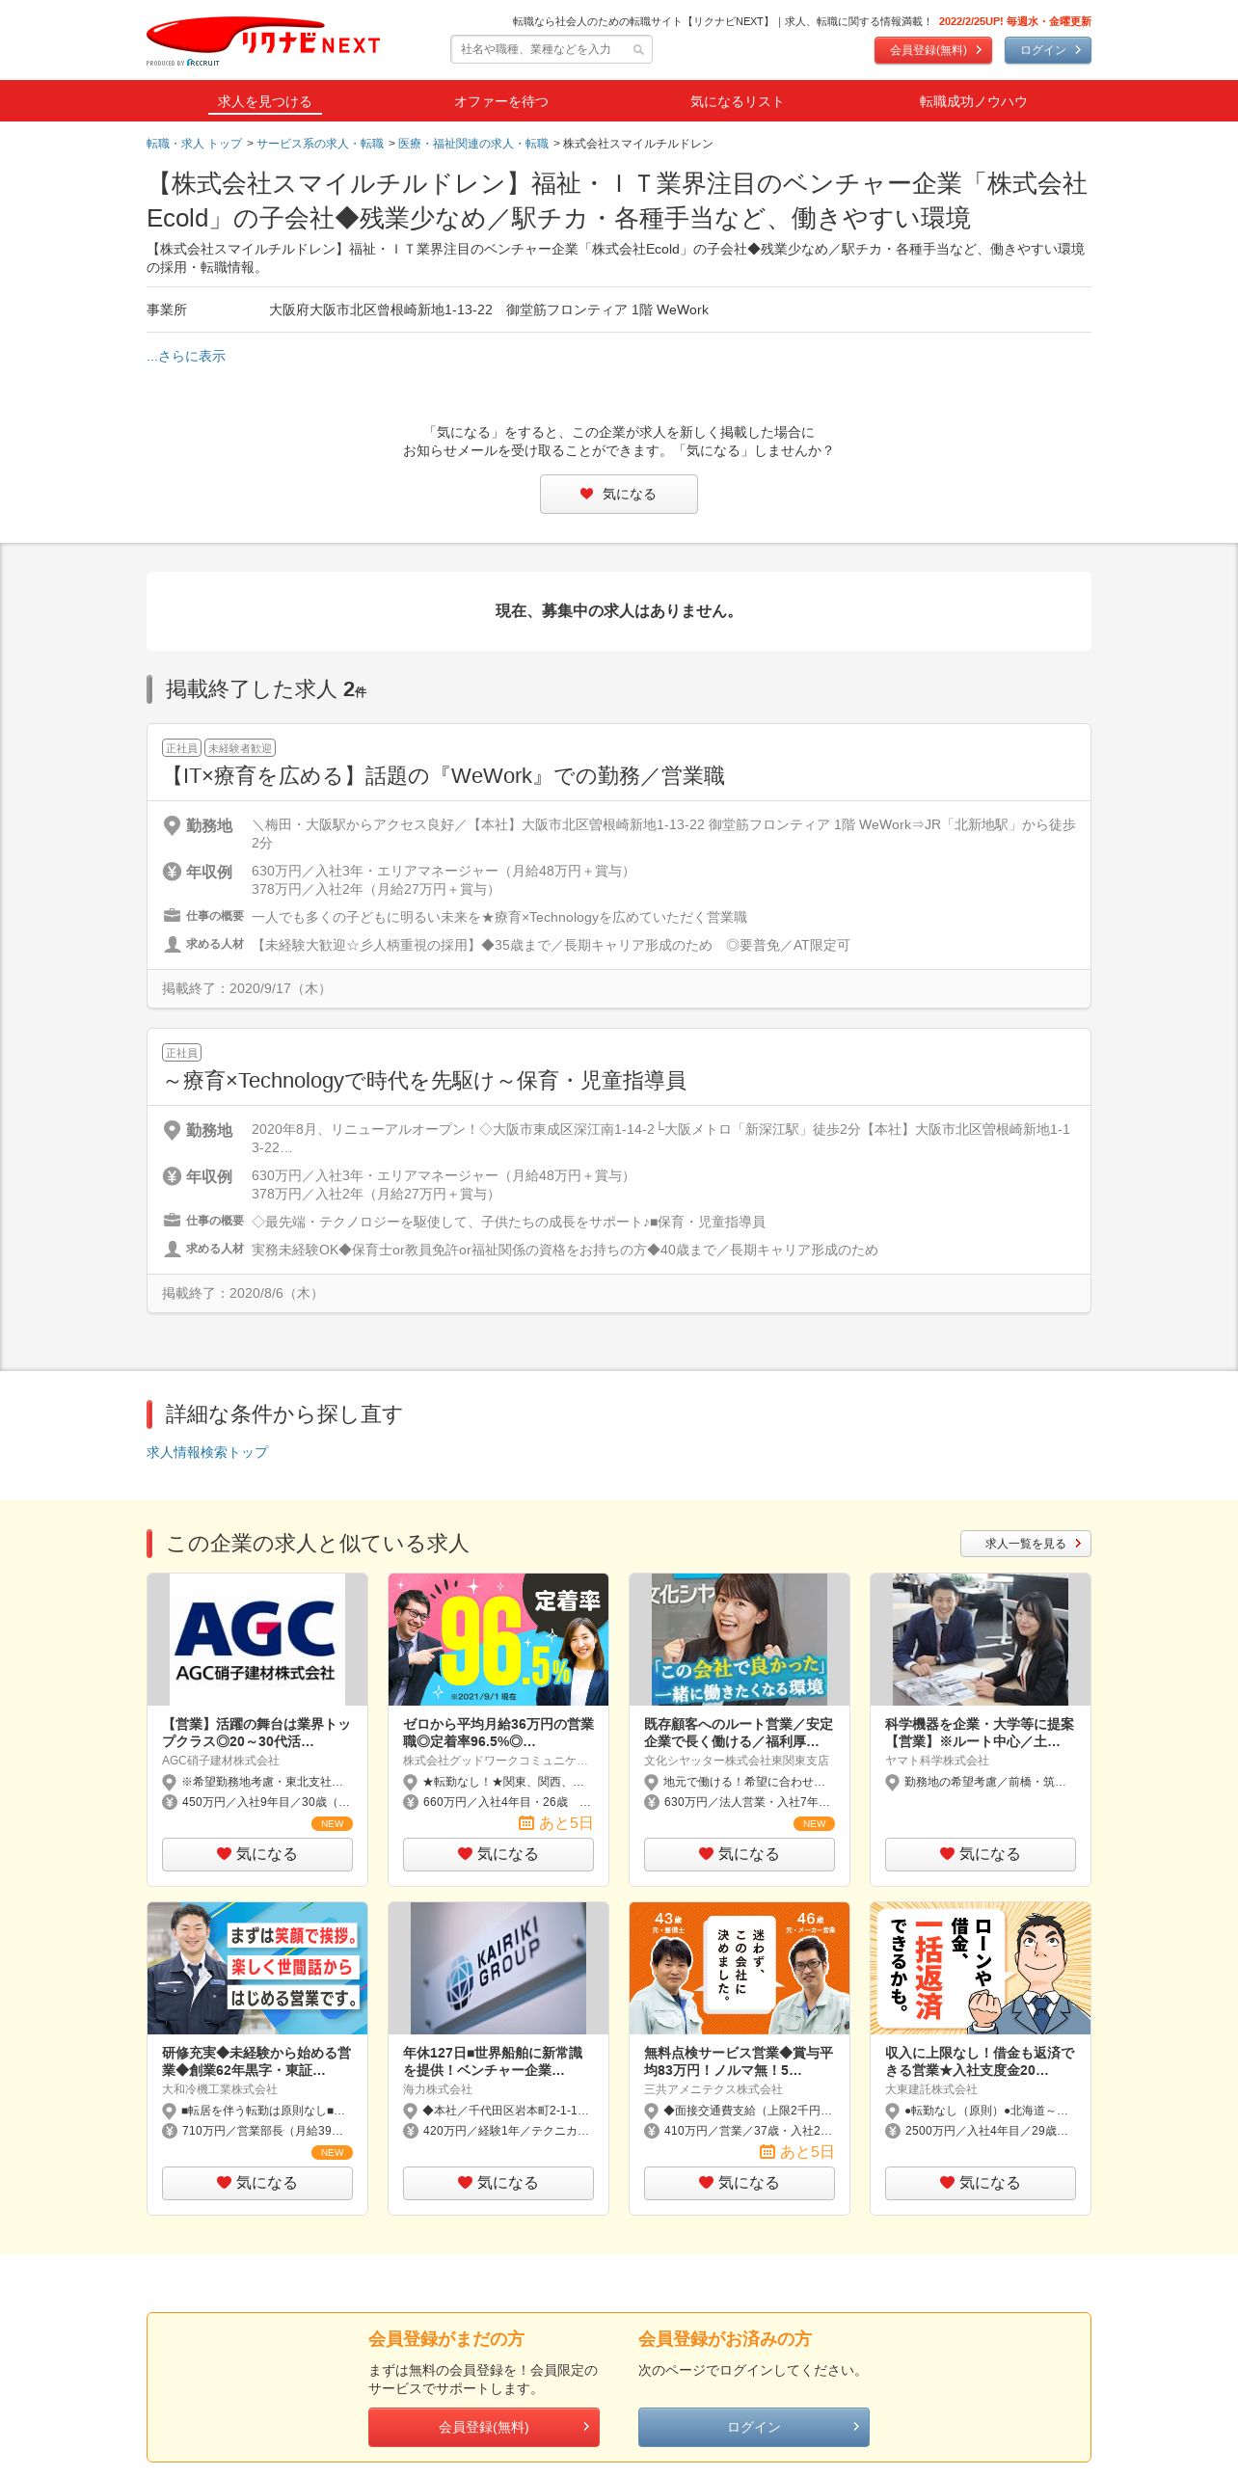This screenshot has height=2476, width=1238.
Task: Open the 求人を見つける tab
Action: 264,101
